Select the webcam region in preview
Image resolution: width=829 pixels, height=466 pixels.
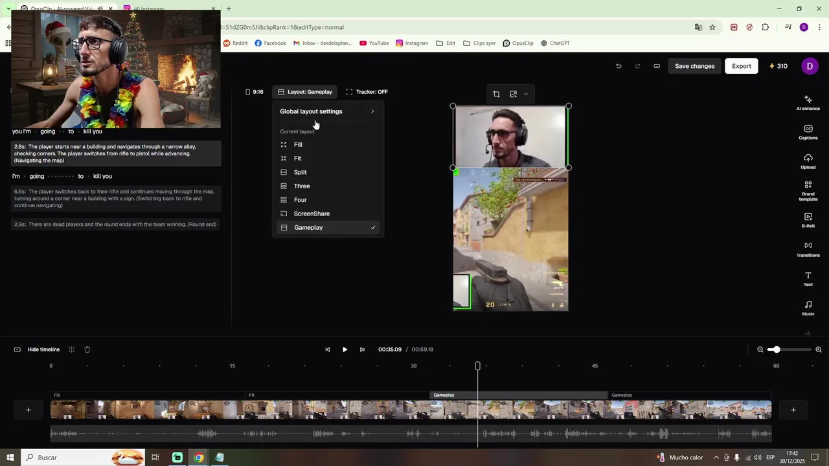pos(510,137)
